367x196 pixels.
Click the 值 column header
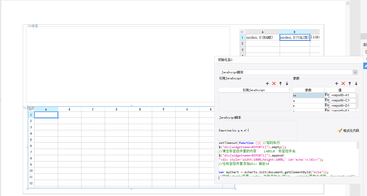click(x=340, y=90)
